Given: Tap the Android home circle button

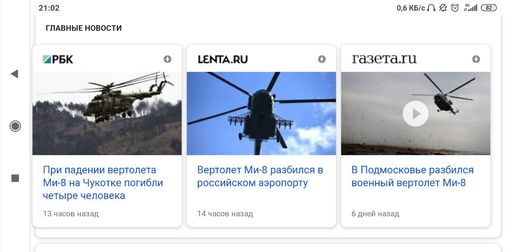Looking at the screenshot, I should coord(15,126).
